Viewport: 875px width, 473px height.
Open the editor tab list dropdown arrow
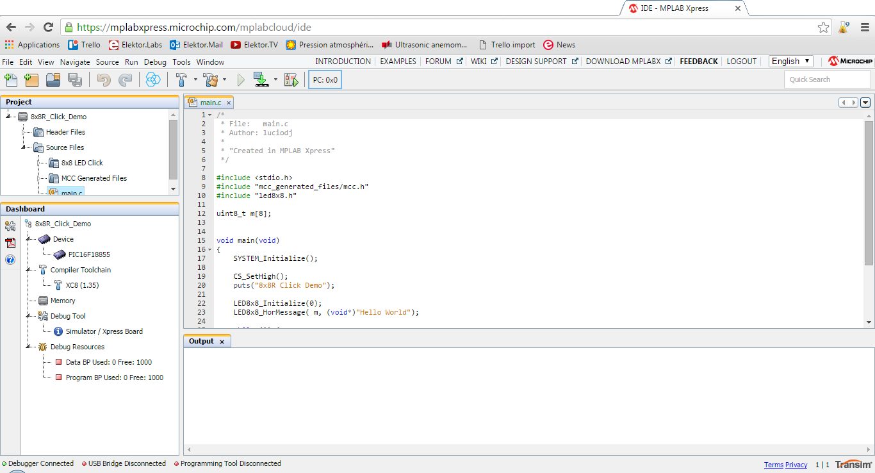tap(866, 103)
